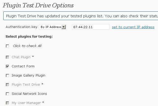Focus the IP address field showing 87.44.22.11
Viewport: 158px width, 106px height.
click(x=91, y=27)
